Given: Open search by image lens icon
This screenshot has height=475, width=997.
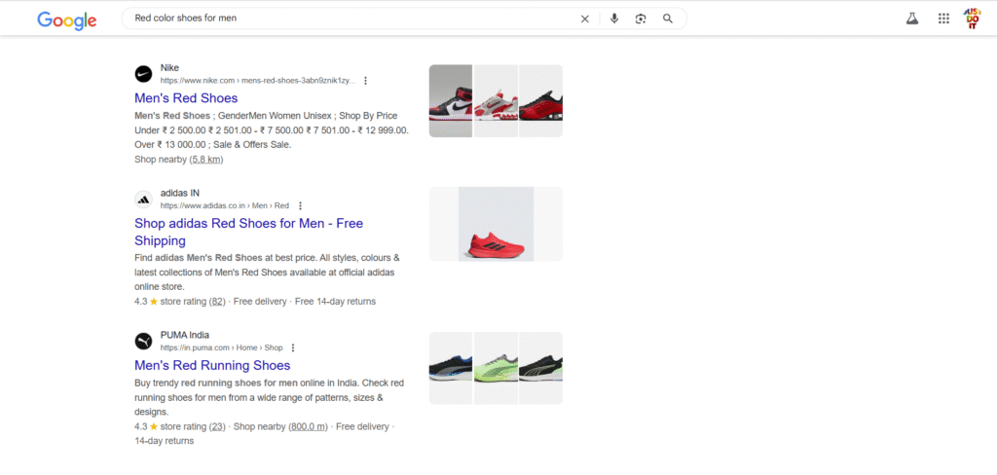Looking at the screenshot, I should pos(641,19).
